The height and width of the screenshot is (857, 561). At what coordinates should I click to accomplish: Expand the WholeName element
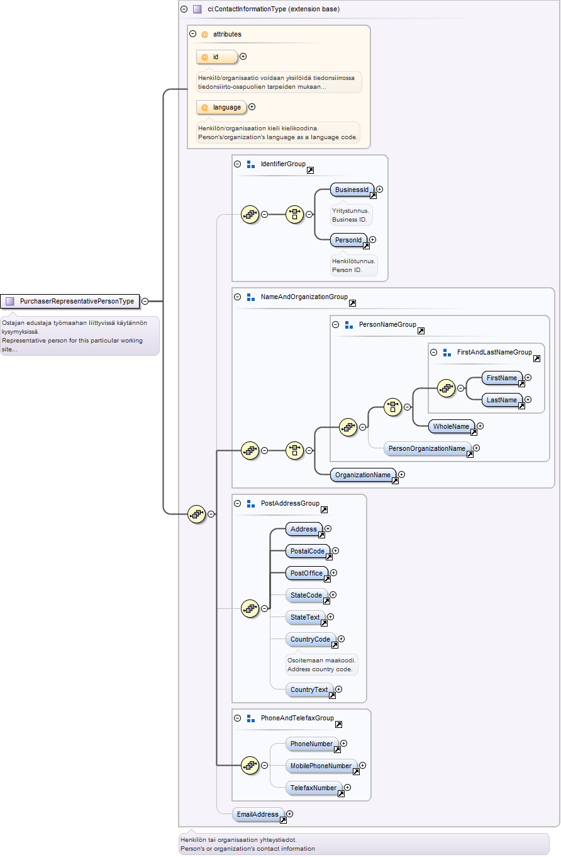click(480, 426)
